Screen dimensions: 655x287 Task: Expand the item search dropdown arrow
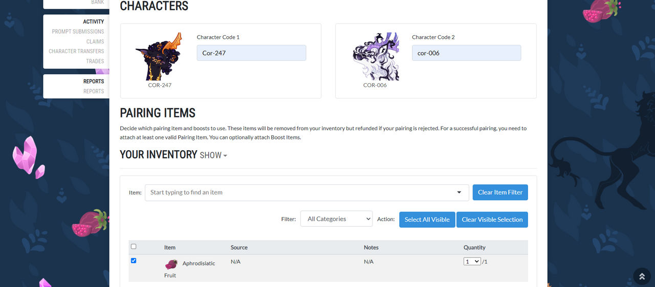coord(458,193)
